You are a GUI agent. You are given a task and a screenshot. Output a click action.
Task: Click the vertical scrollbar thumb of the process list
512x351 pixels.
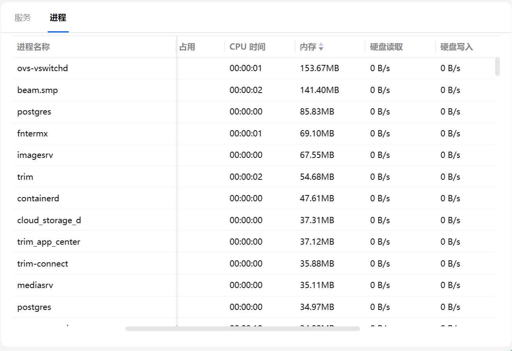pyautogui.click(x=497, y=66)
